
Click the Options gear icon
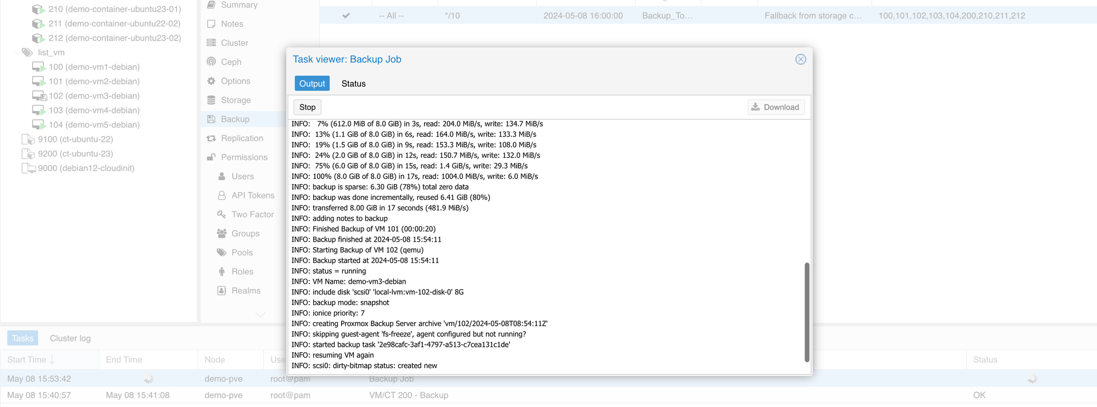point(211,81)
